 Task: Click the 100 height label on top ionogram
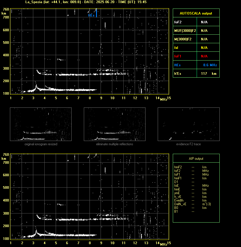coord(6,94)
